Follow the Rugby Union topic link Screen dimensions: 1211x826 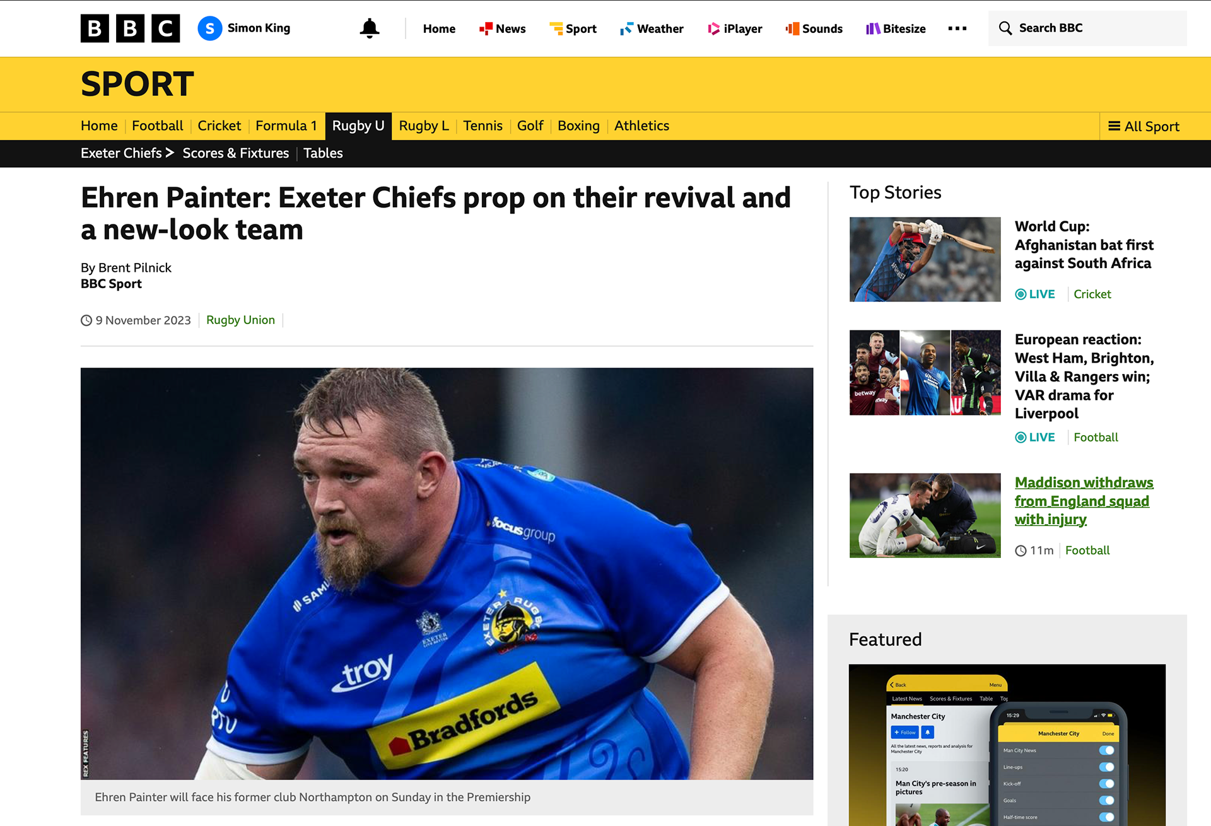click(240, 320)
